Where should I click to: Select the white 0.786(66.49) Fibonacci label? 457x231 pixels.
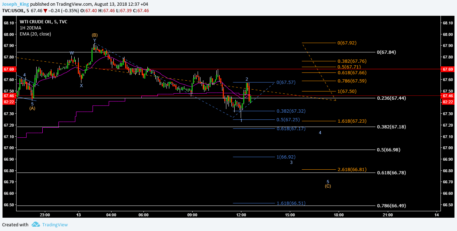click(391, 206)
